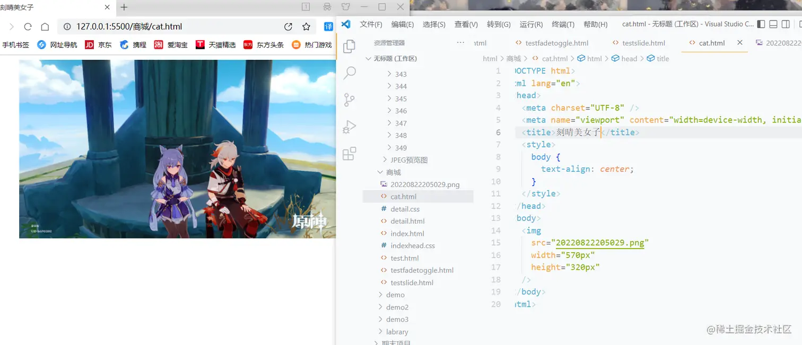This screenshot has height=345, width=802.
Task: Expand folder 349 in explorer
Action: 397,148
